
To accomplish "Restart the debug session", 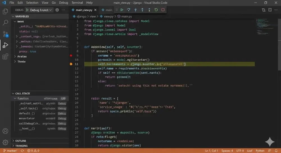I will (x=156, y=10).
